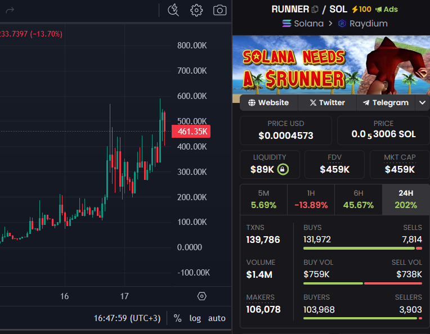Expand more social links chevron
This screenshot has height=334, width=430.
[x=422, y=103]
